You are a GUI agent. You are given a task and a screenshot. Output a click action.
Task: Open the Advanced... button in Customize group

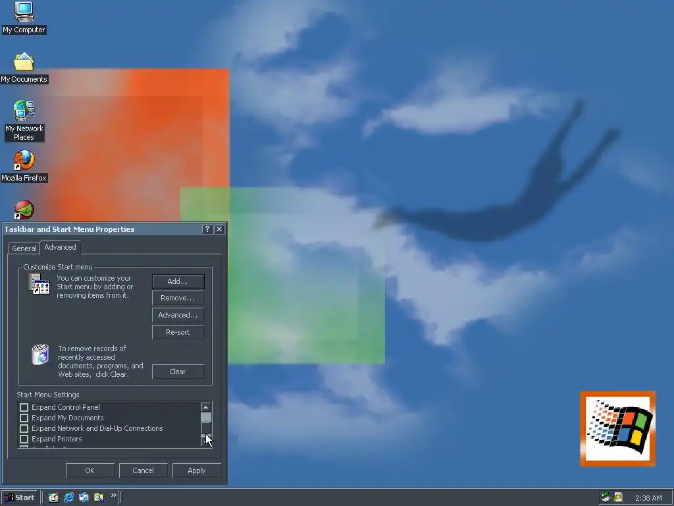coord(178,315)
